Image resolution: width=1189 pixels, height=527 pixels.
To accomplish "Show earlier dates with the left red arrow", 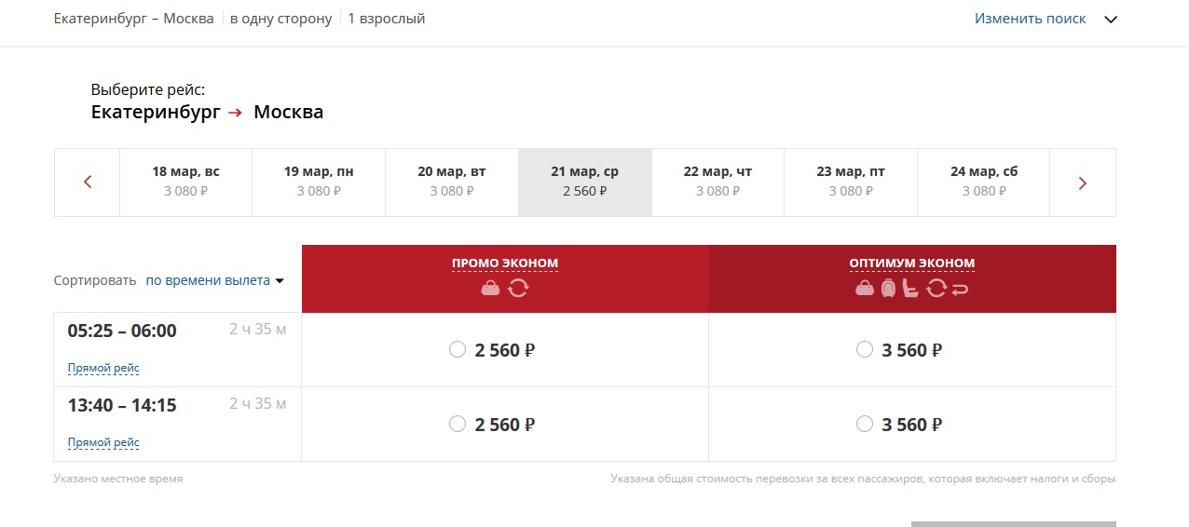I will tap(88, 182).
